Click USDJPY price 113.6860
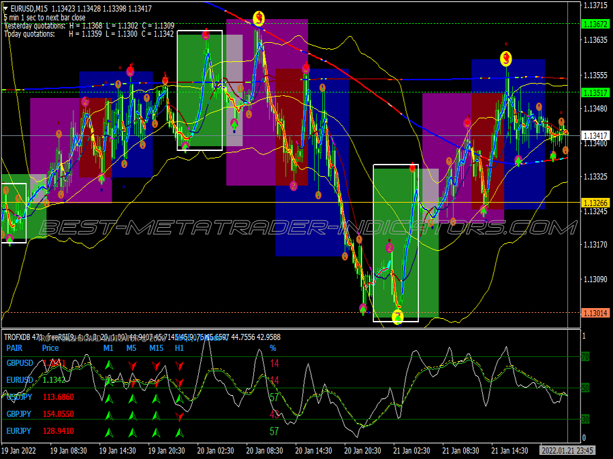This screenshot has height=459, width=613. (59, 397)
